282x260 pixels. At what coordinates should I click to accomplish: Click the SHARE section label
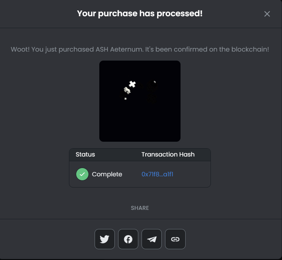[140, 208]
